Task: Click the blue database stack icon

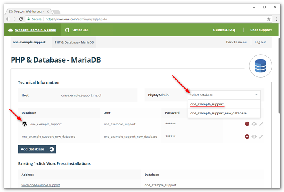Action: (x=261, y=66)
